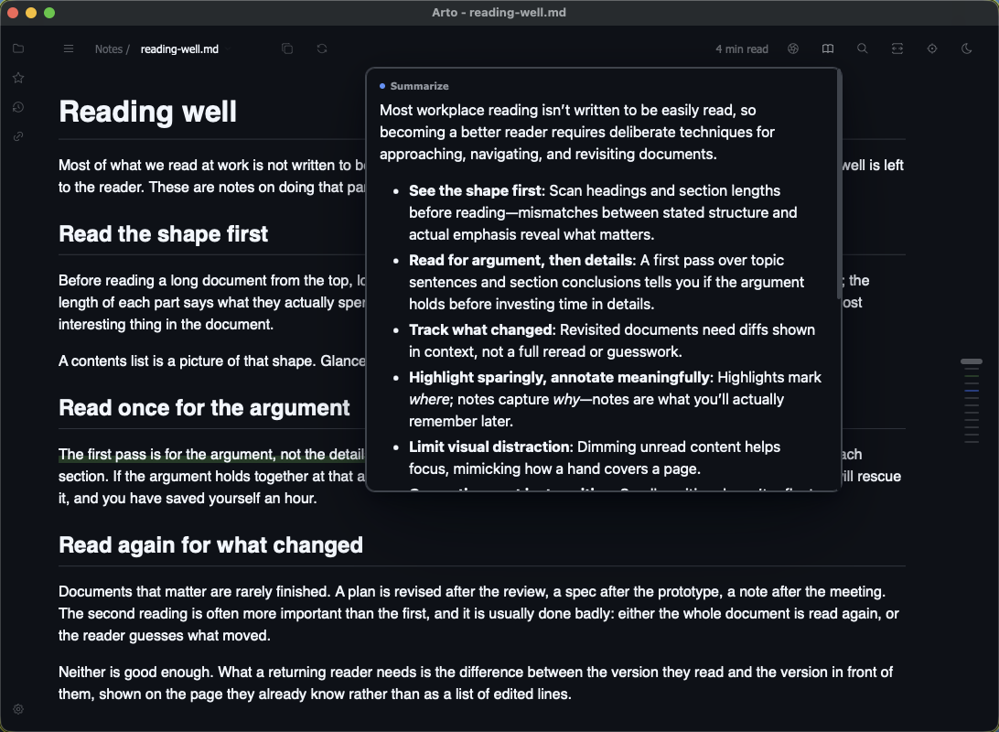Click the 4 min read indicator
Viewport: 999px width, 732px height.
(742, 49)
